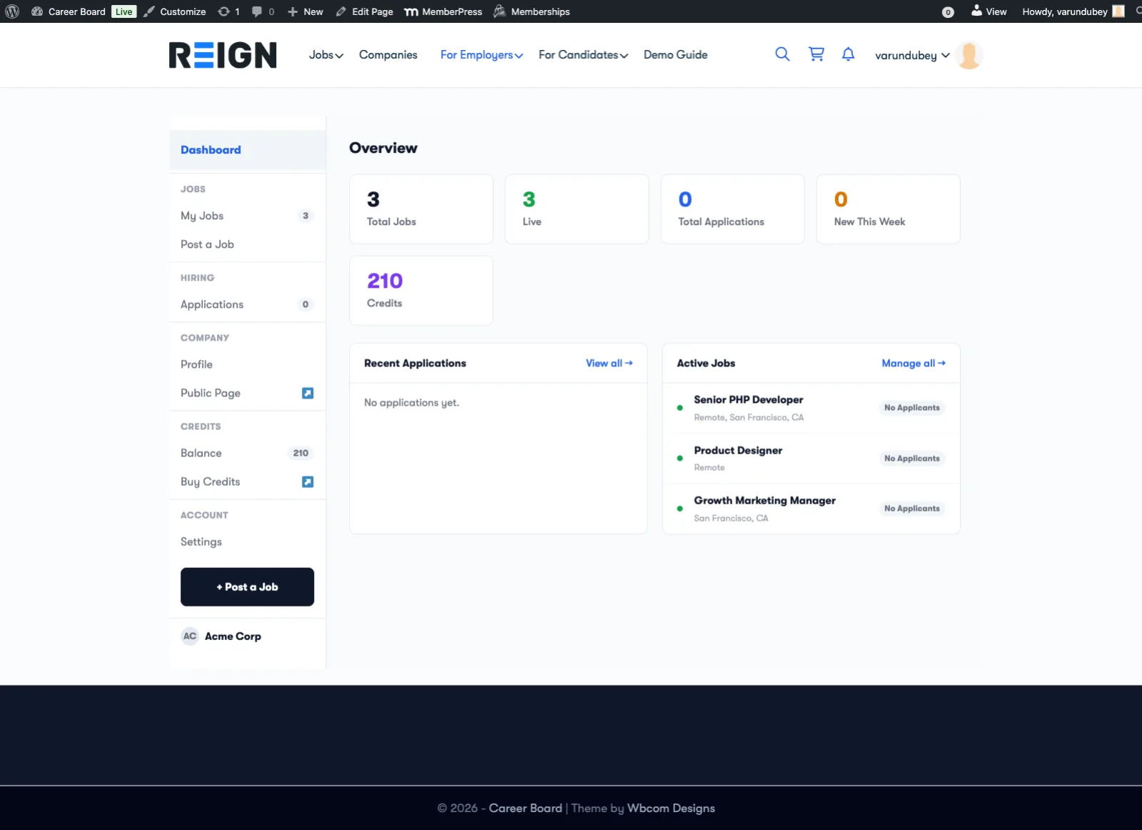This screenshot has height=830, width=1142.
Task: Open company Profile in sidebar
Action: pyautogui.click(x=247, y=364)
